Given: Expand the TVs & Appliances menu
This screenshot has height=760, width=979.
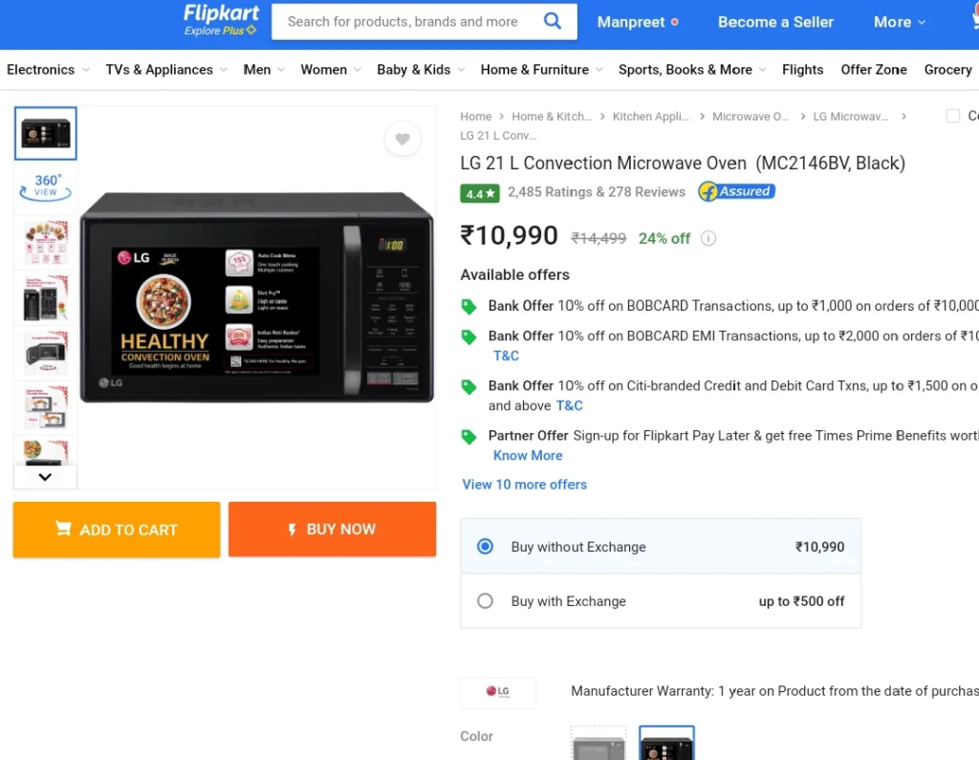Looking at the screenshot, I should (166, 70).
